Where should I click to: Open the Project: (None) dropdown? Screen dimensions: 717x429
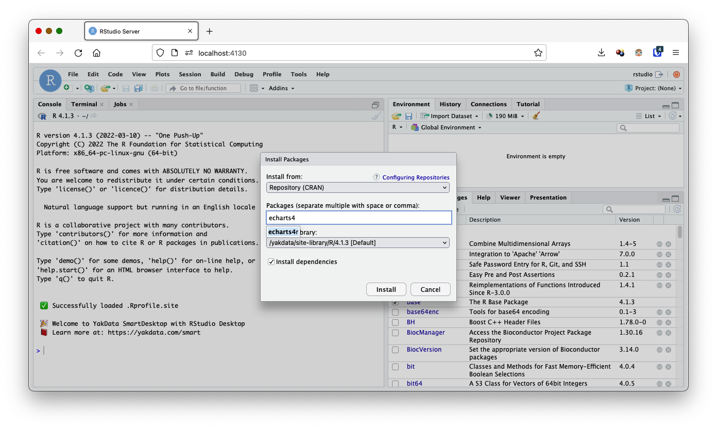[654, 88]
